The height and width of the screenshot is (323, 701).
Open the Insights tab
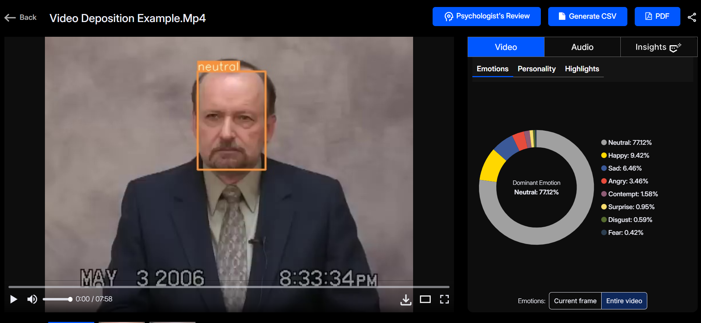click(658, 47)
